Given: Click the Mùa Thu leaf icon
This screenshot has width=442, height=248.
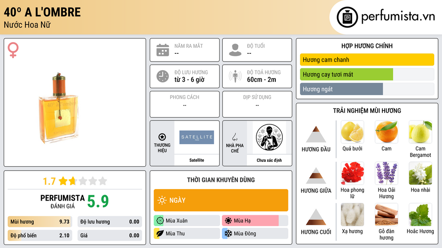Looking at the screenshot, I should coord(160,233).
